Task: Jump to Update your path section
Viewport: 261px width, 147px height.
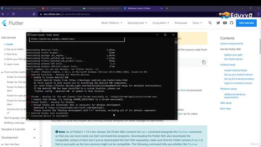Action: [233, 55]
